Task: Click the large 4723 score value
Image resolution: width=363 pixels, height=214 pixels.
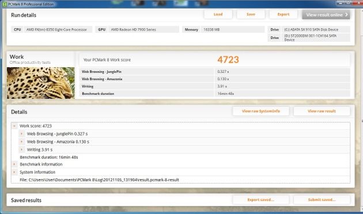Action: point(228,60)
